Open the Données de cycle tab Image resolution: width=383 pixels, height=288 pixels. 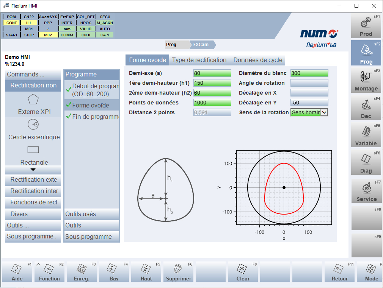coord(257,60)
